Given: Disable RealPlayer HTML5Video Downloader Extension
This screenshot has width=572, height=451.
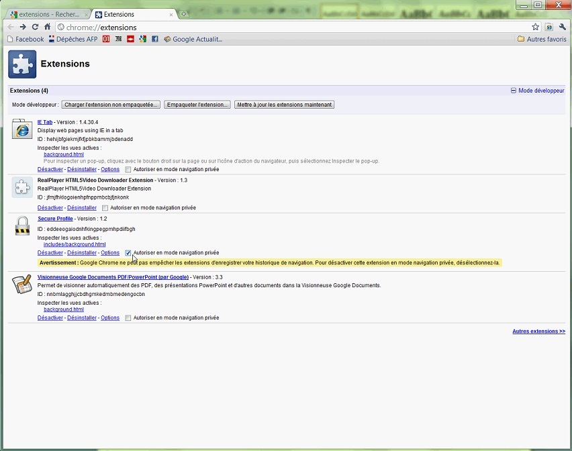Looking at the screenshot, I should (50, 207).
